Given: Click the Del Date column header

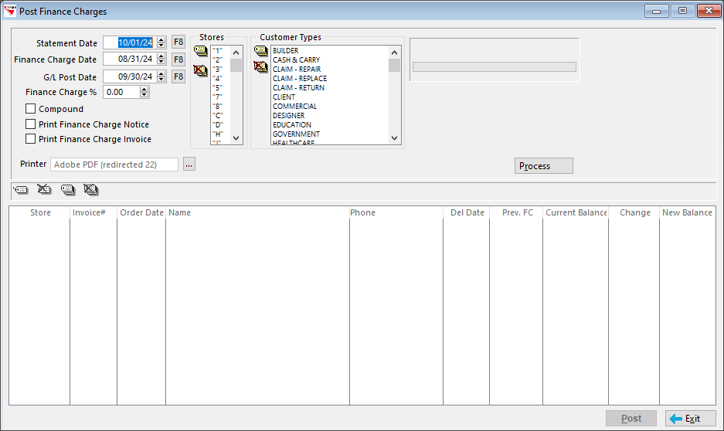Looking at the screenshot, I should tap(467, 212).
